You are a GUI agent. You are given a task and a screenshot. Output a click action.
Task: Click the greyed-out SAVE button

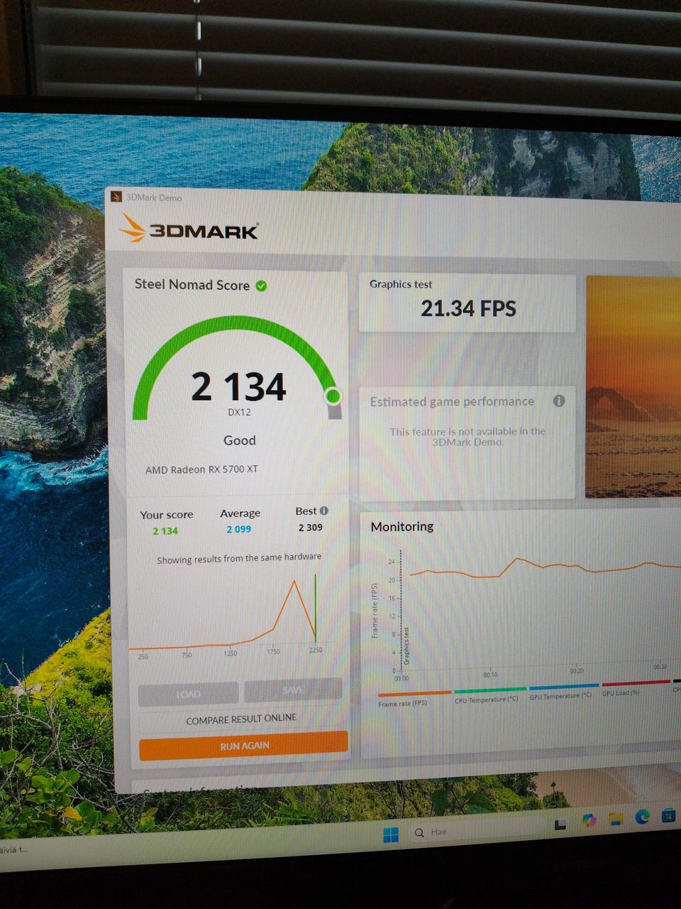293,690
